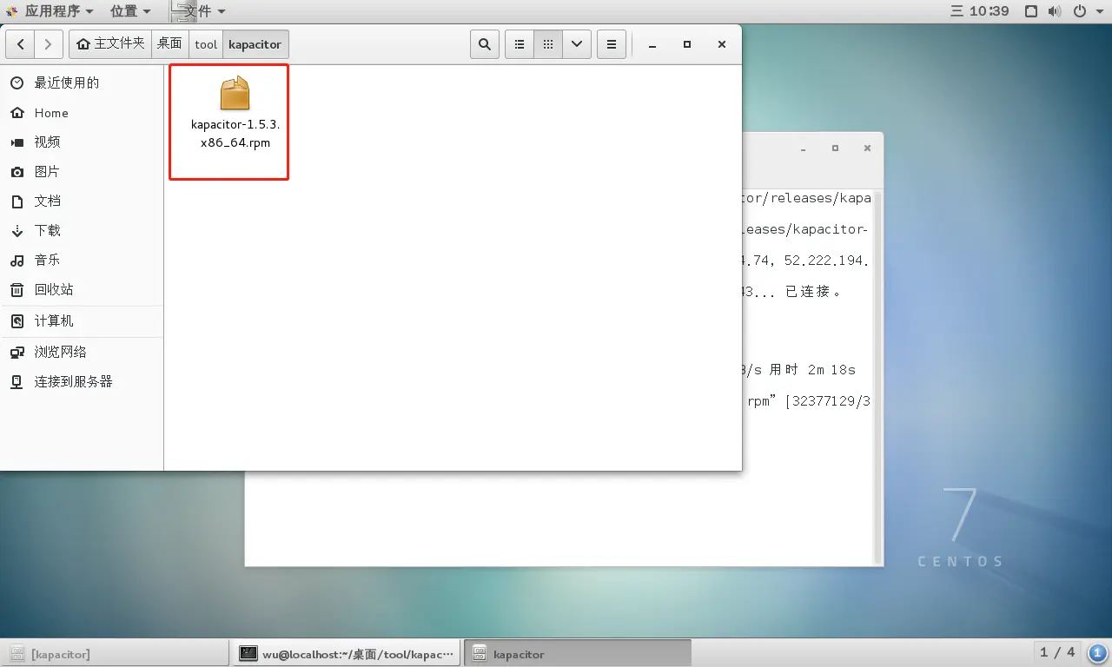
Task: Open the hamburger menu in file manager
Action: click(x=612, y=44)
